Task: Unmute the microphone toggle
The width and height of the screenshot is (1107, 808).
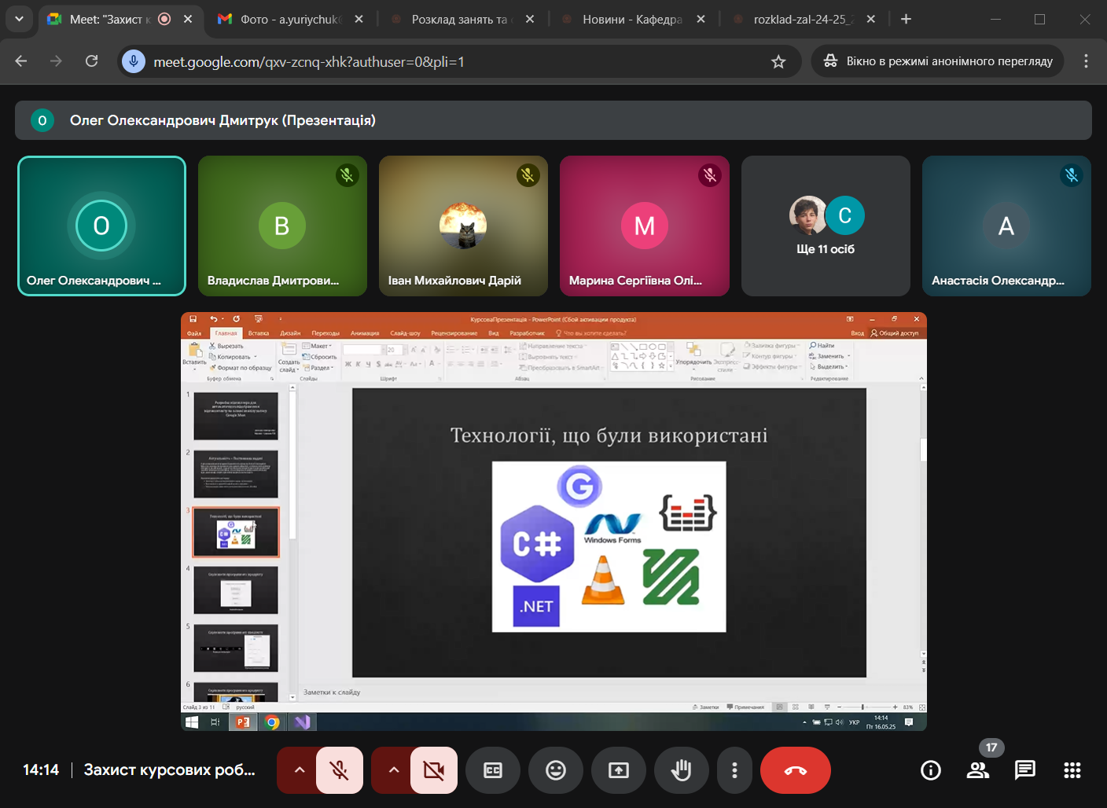Action: tap(340, 770)
